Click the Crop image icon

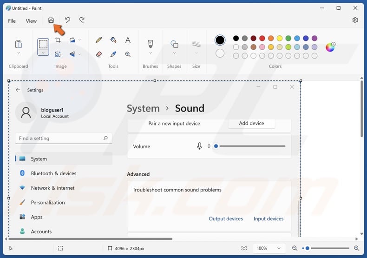(58, 40)
